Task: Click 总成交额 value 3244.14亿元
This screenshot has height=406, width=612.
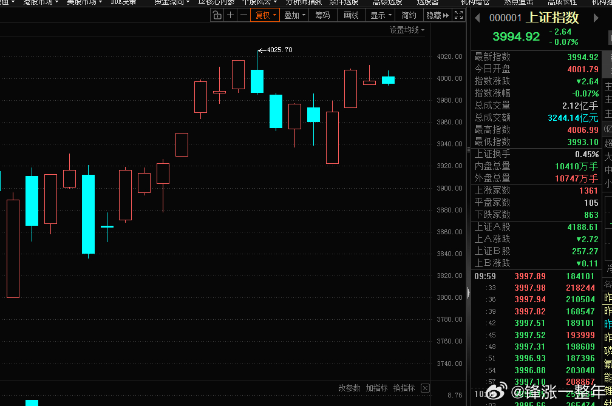Action: [x=573, y=117]
